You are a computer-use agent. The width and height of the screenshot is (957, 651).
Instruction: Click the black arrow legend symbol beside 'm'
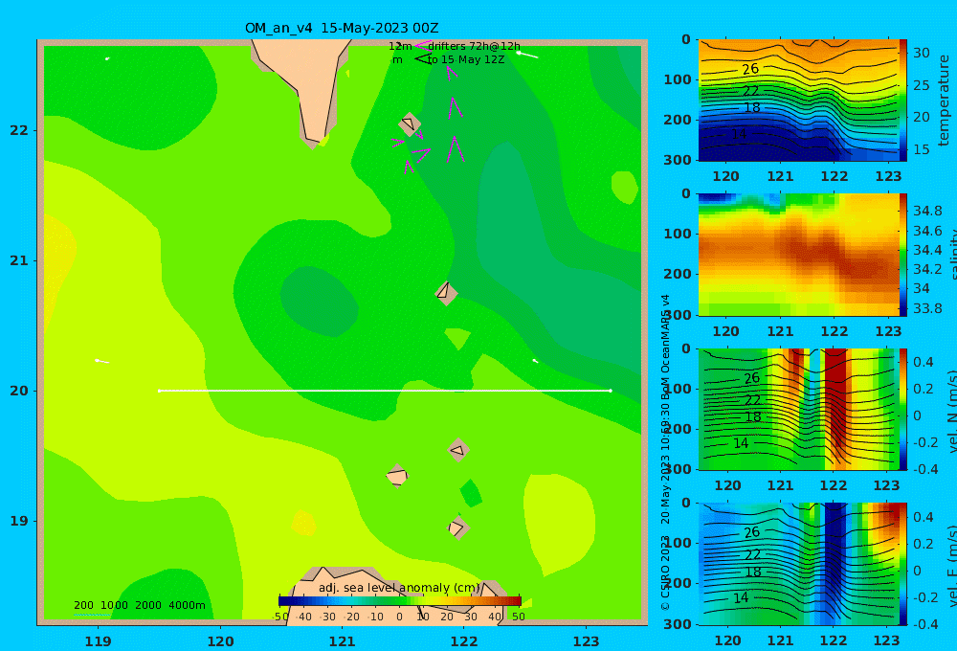click(422, 58)
